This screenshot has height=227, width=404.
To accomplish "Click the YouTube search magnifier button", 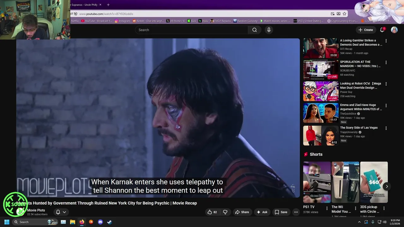I will [254, 30].
